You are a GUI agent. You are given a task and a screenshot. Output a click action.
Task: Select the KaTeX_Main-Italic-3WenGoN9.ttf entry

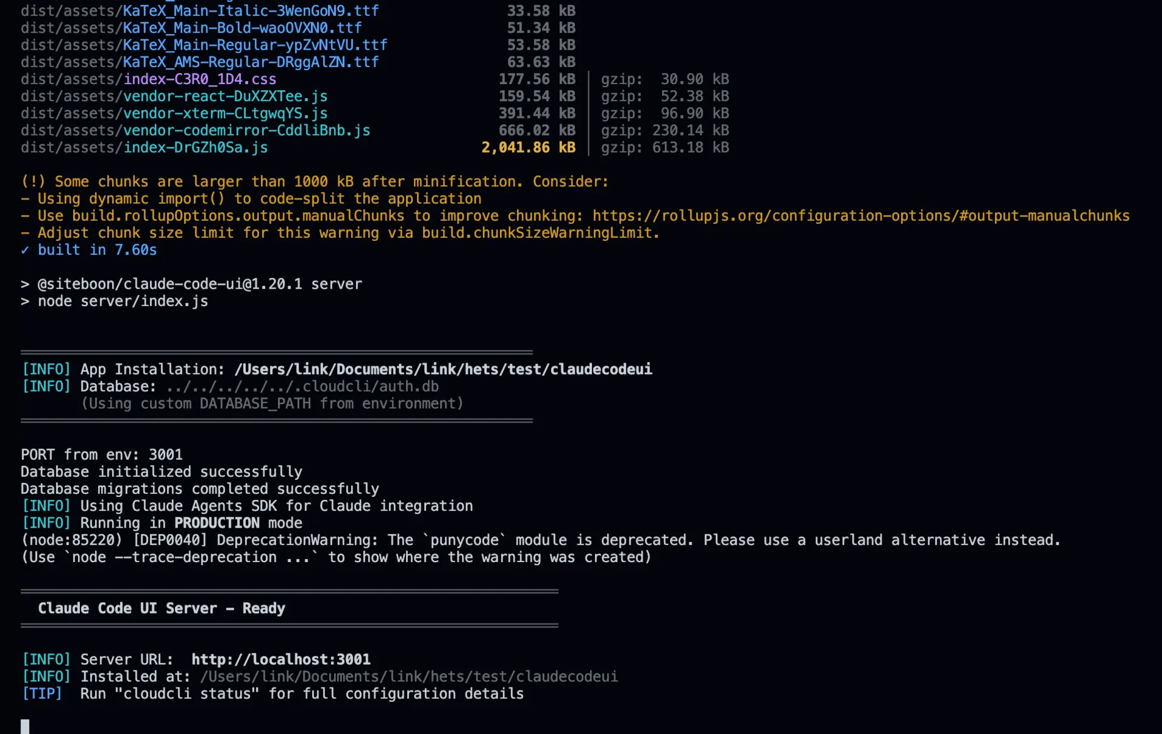[249, 10]
